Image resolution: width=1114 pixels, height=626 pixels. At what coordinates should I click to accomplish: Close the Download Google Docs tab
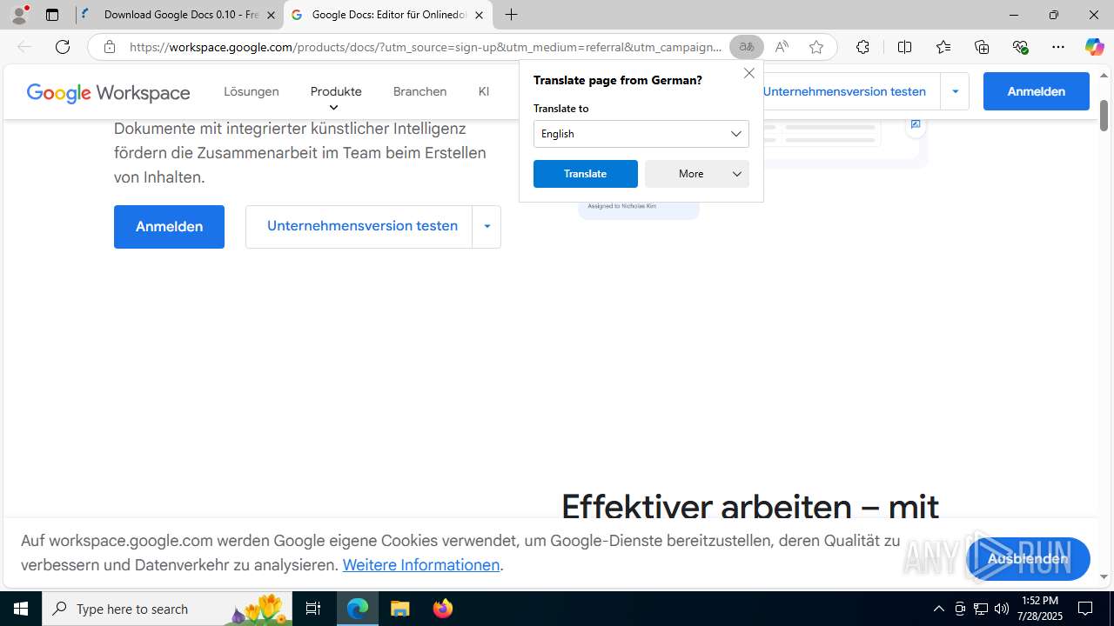[271, 15]
